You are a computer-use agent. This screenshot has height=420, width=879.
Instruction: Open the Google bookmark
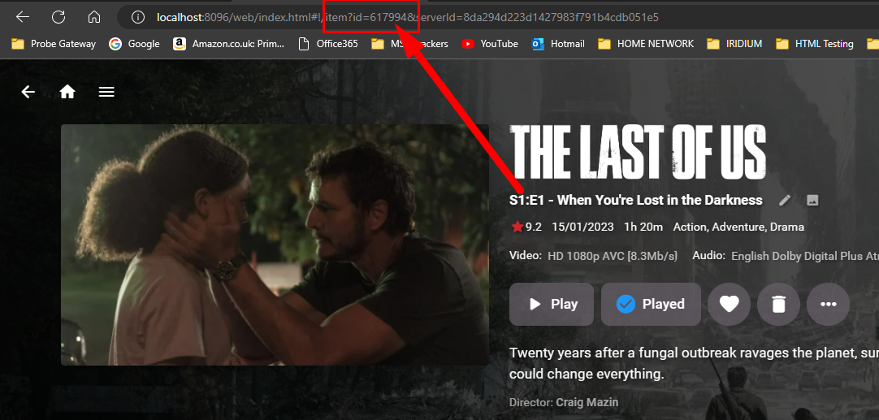pyautogui.click(x=135, y=44)
